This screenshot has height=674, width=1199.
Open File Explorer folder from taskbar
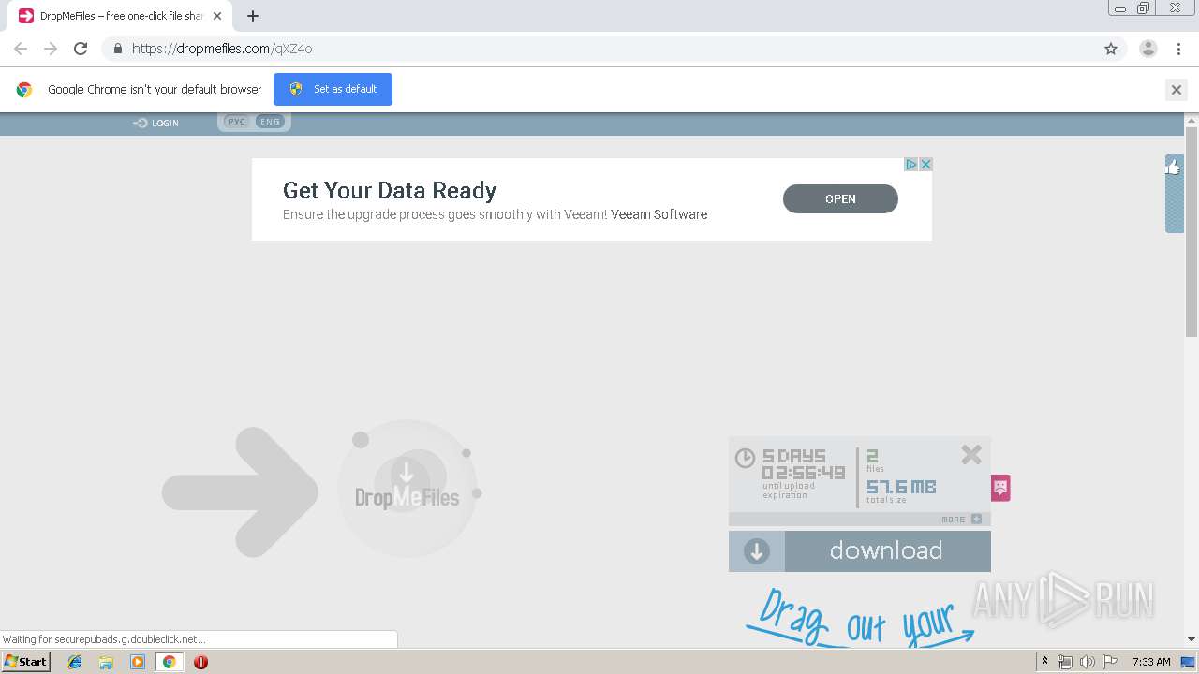(106, 662)
